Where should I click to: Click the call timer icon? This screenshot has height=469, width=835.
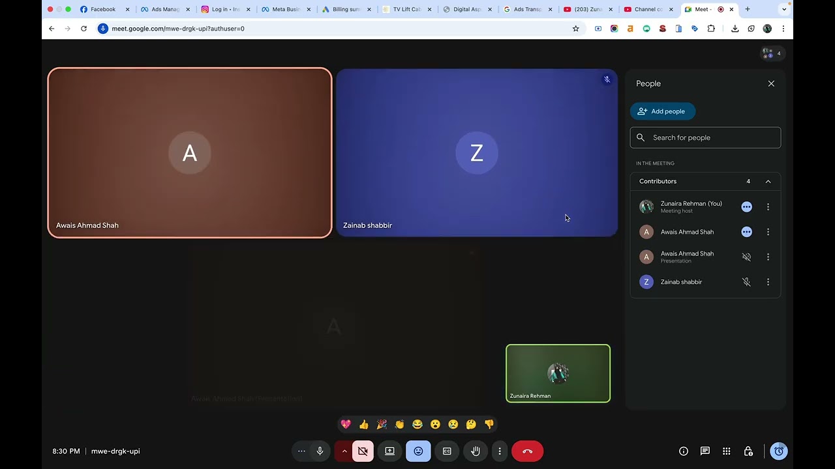pyautogui.click(x=778, y=451)
